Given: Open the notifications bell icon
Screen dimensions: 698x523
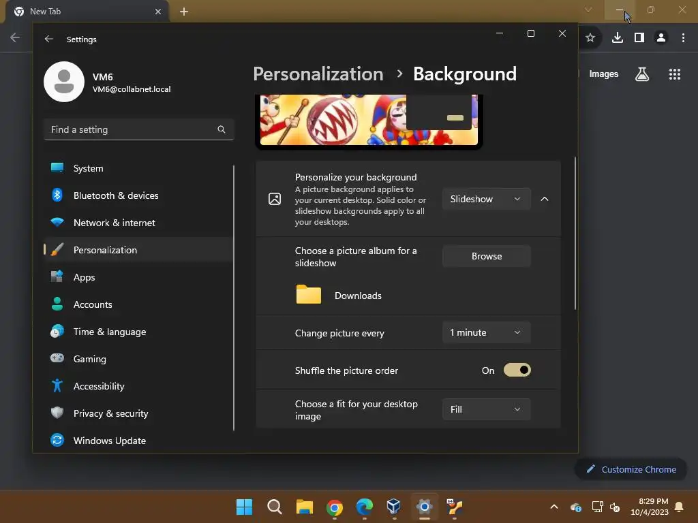Looking at the screenshot, I should pos(680,507).
